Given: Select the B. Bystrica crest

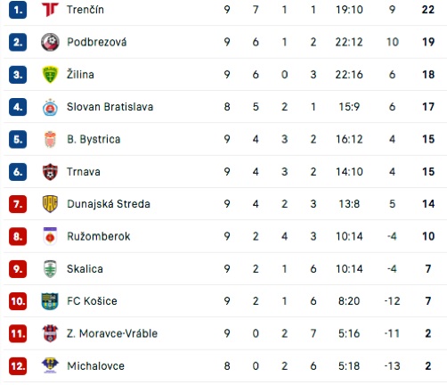Looking at the screenshot, I should 50,139.
